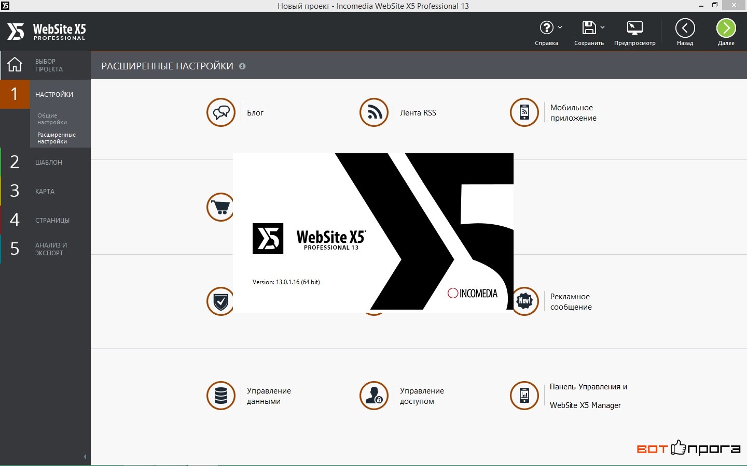Open the control panel phone icon

coord(524,396)
